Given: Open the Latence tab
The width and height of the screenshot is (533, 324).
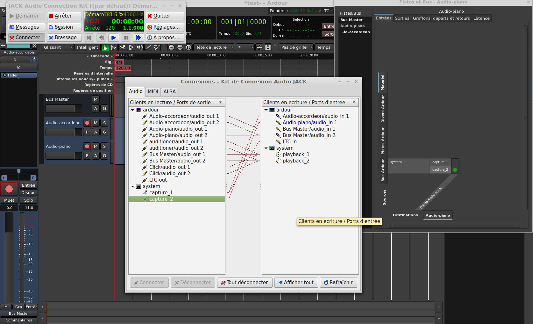Looking at the screenshot, I should [481, 18].
